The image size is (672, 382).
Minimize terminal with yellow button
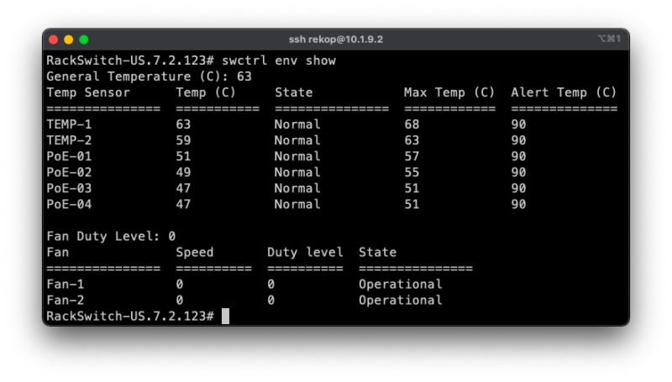pos(69,39)
